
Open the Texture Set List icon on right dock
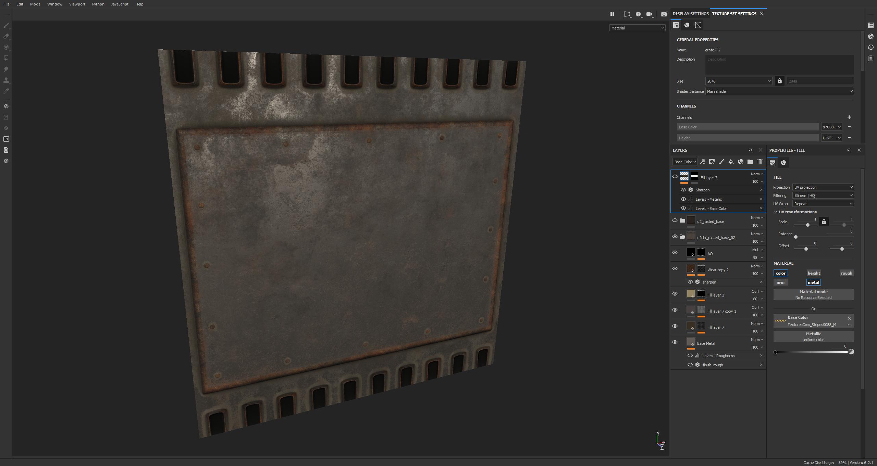(871, 25)
